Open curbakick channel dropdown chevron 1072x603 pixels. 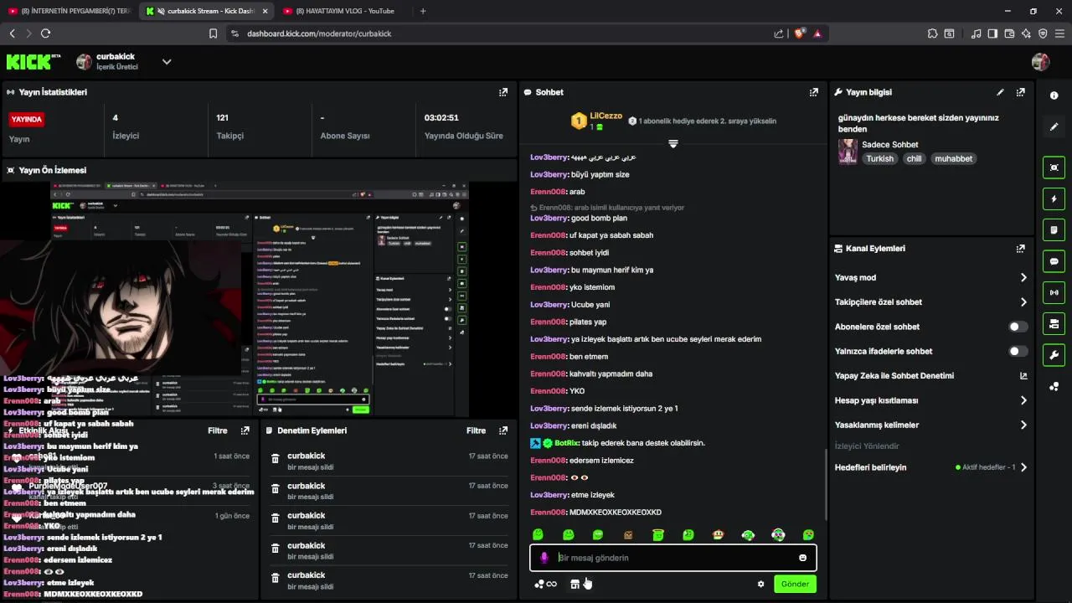(167, 62)
